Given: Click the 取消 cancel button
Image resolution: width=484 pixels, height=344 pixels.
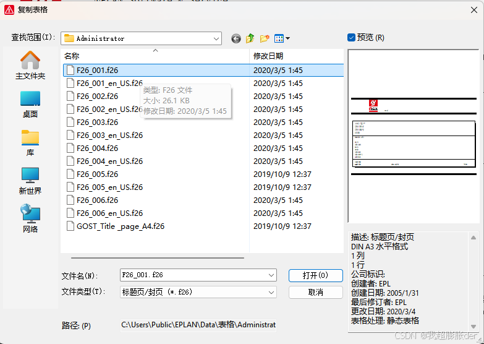Looking at the screenshot, I should (x=315, y=292).
